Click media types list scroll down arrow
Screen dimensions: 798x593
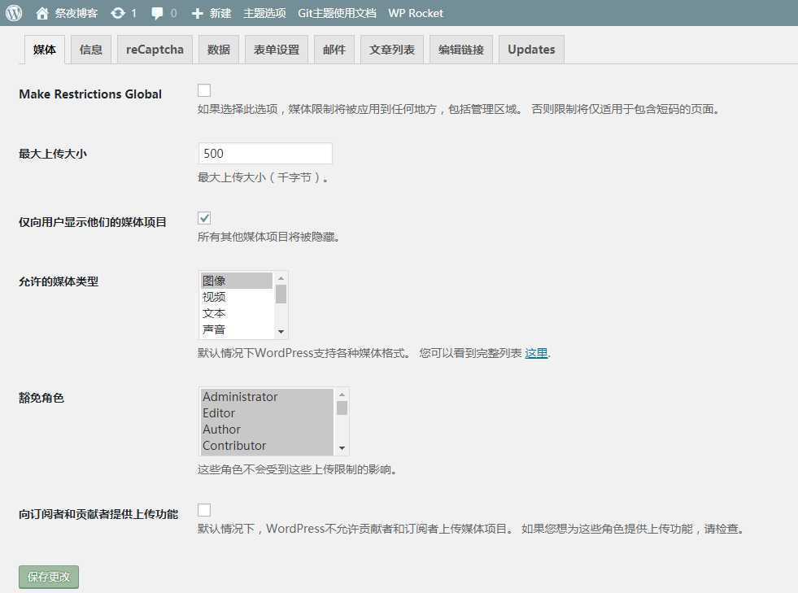(281, 332)
